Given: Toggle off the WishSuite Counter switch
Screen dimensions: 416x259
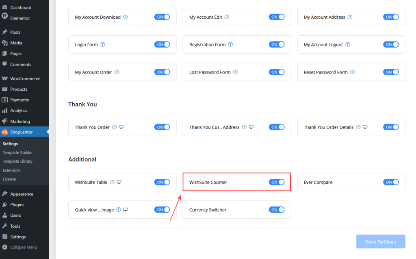Looking at the screenshot, I should pos(277,182).
